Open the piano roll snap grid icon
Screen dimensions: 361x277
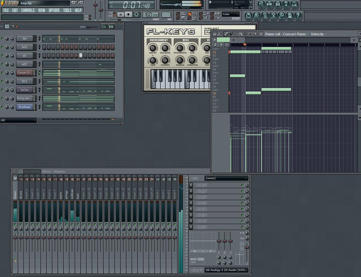(261, 34)
